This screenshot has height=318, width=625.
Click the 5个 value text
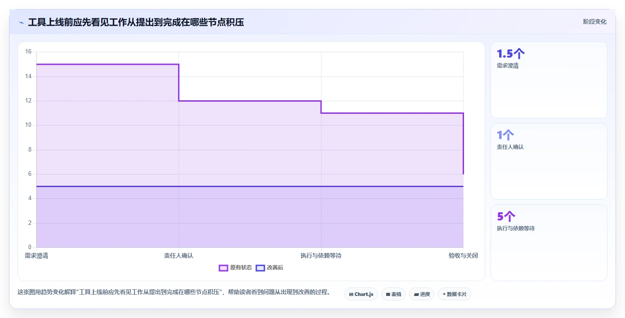[x=506, y=216]
